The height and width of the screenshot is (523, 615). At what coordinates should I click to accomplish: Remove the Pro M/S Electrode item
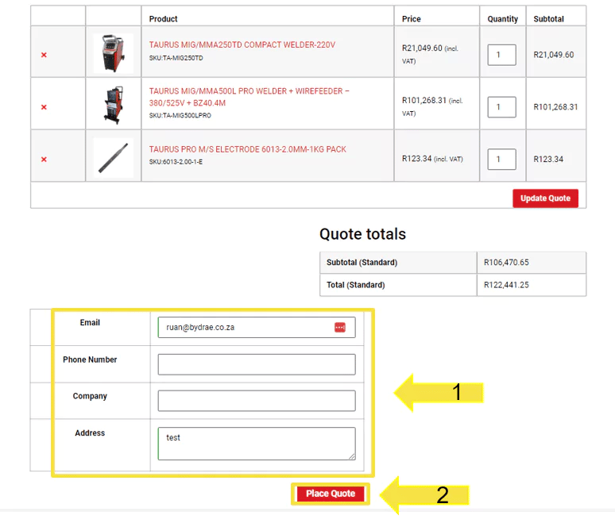44,160
